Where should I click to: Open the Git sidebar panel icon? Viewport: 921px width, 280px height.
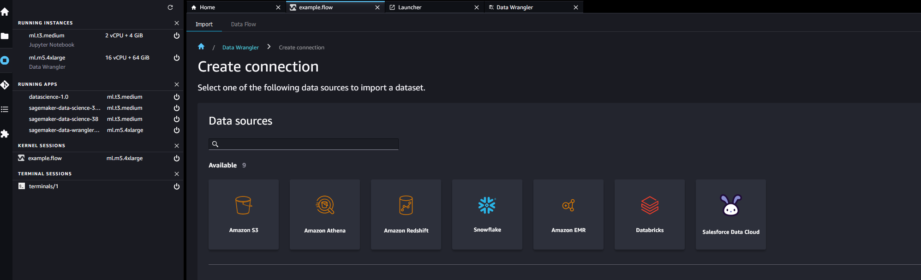[x=5, y=85]
